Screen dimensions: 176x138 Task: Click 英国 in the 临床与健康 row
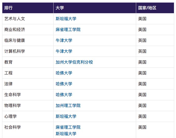[142, 41]
